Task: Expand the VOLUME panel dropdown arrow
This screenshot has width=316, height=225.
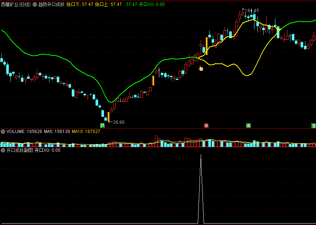Action: pos(3,132)
